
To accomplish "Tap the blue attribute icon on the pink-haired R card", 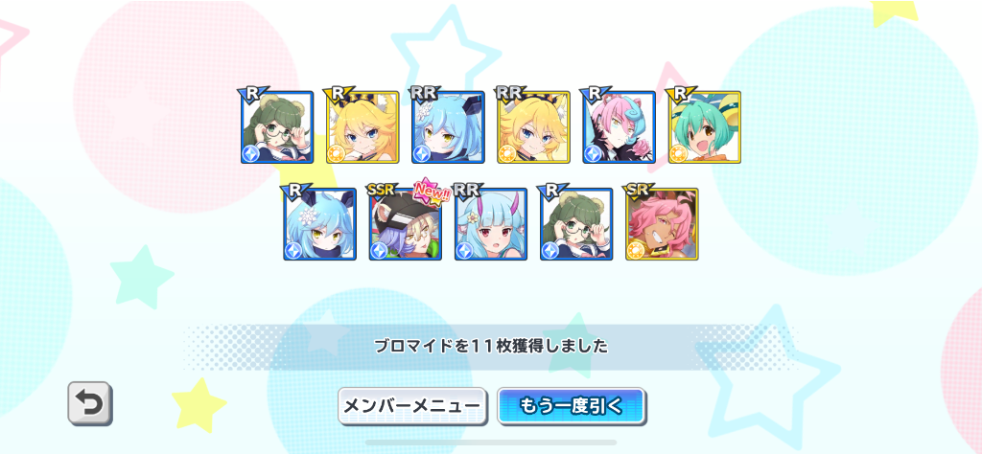I will pos(593,154).
